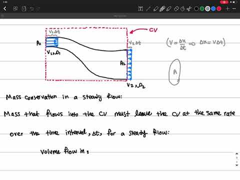The height and width of the screenshot is (180, 240).
Task: Open the notes grid overview icon
Action: click(15, 8)
